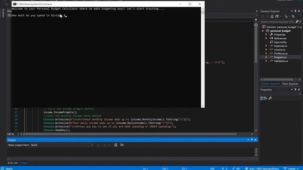
Task: Click the C# icon next to Validation.cs
Action: pyautogui.click(x=271, y=61)
